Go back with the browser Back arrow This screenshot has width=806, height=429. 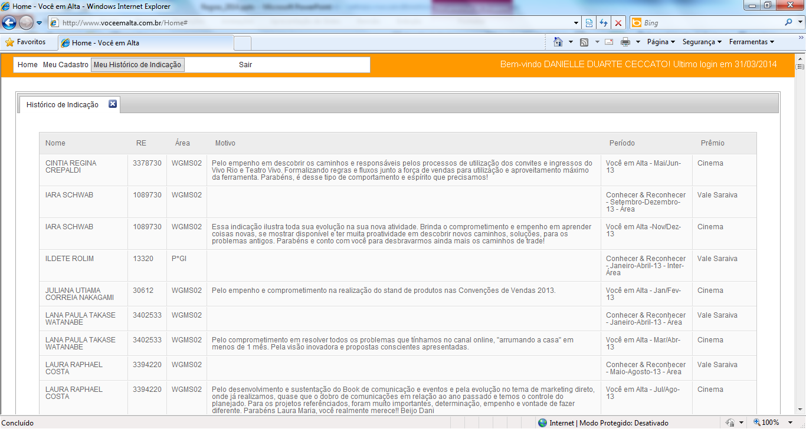[9, 23]
